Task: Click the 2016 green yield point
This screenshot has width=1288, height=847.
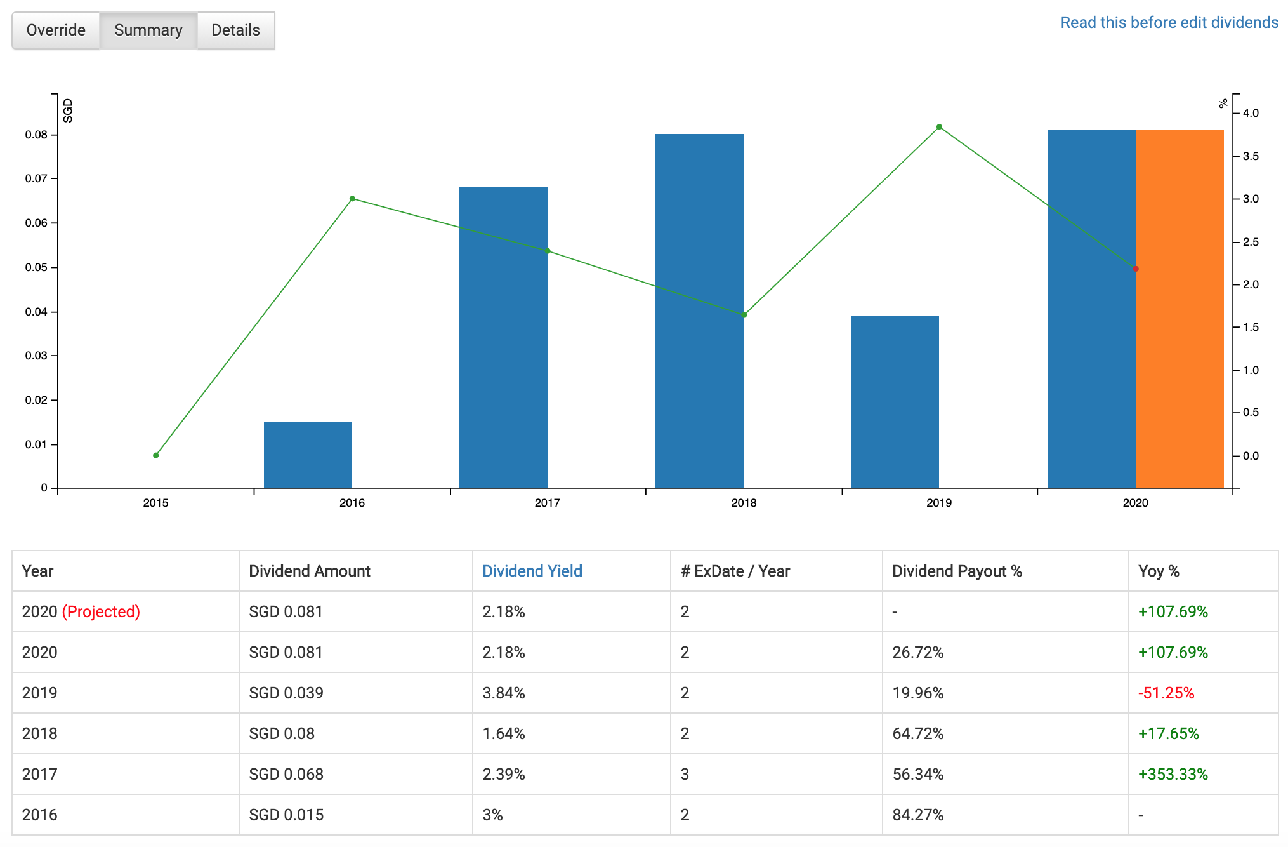Action: pos(352,199)
